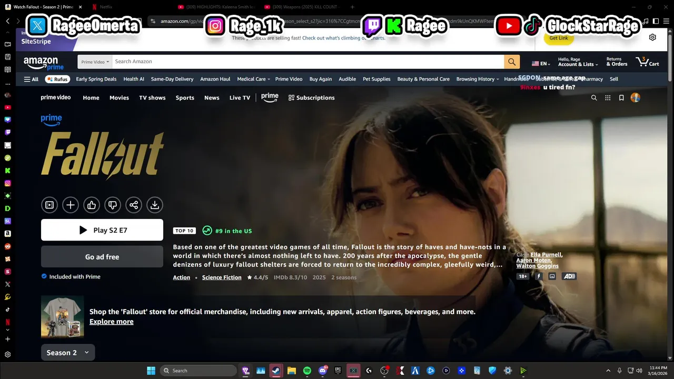Open Steam from the taskbar
Screen dimensions: 674x379
pos(275,371)
